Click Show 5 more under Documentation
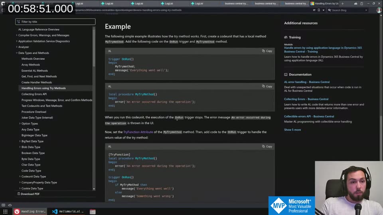383x215 pixels. 292,130
